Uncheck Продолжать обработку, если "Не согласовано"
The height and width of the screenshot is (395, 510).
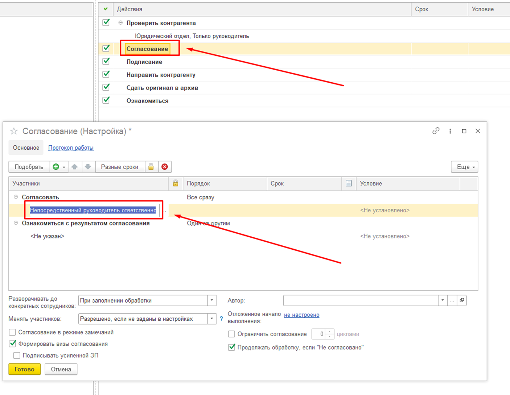231,347
